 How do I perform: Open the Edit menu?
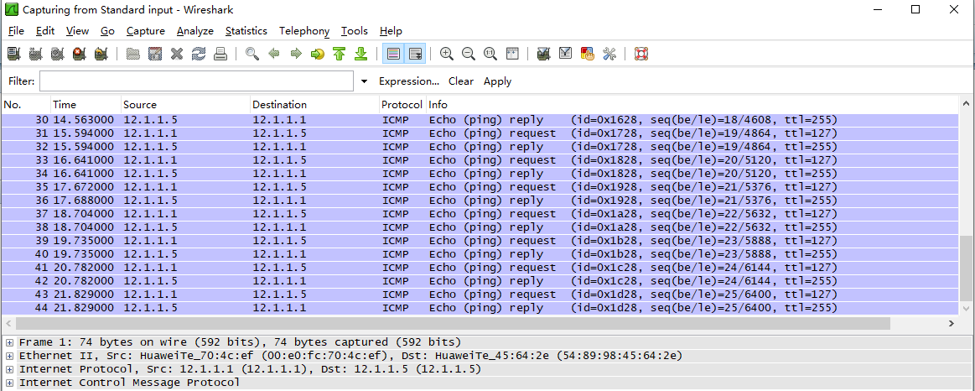click(x=44, y=30)
